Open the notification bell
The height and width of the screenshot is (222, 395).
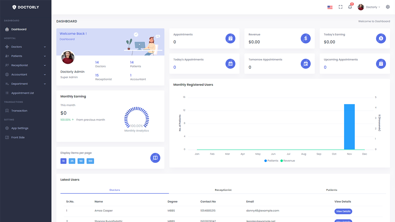350,7
